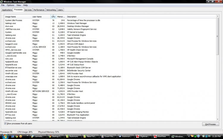Sort by the Memory column header

tap(61, 17)
